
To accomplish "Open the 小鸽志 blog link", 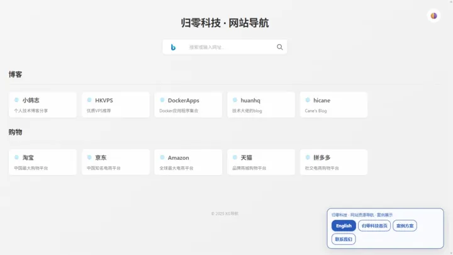I will pyautogui.click(x=31, y=100).
